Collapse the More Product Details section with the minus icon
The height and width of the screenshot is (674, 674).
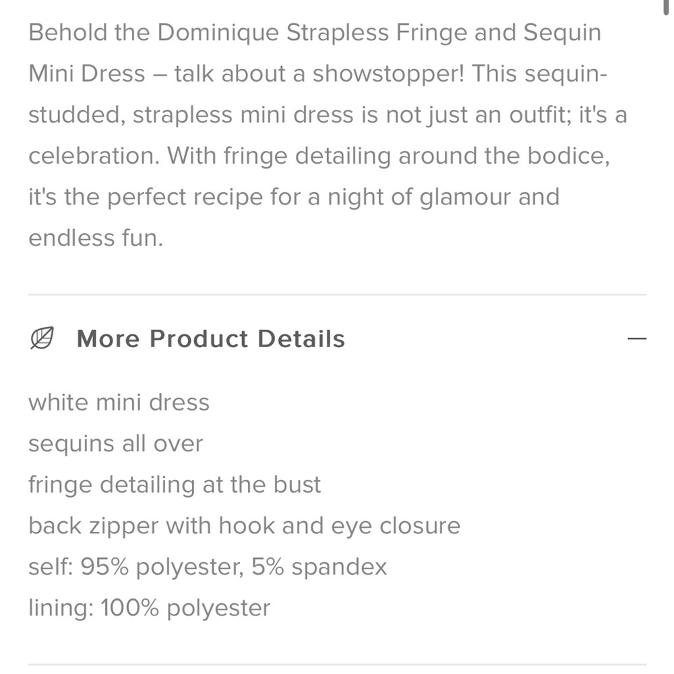point(637,339)
